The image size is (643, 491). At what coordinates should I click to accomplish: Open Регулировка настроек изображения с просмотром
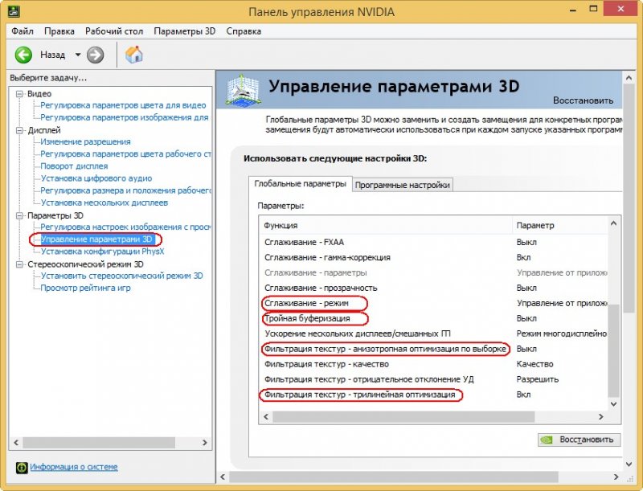[125, 227]
